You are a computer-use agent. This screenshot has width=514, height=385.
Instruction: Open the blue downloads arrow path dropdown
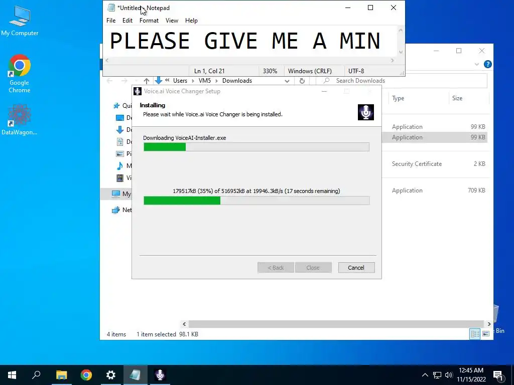click(x=159, y=81)
